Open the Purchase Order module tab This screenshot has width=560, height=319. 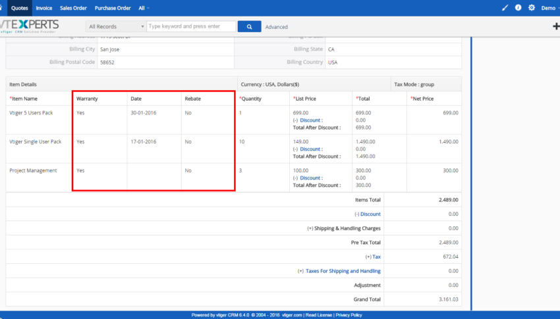coord(113,8)
